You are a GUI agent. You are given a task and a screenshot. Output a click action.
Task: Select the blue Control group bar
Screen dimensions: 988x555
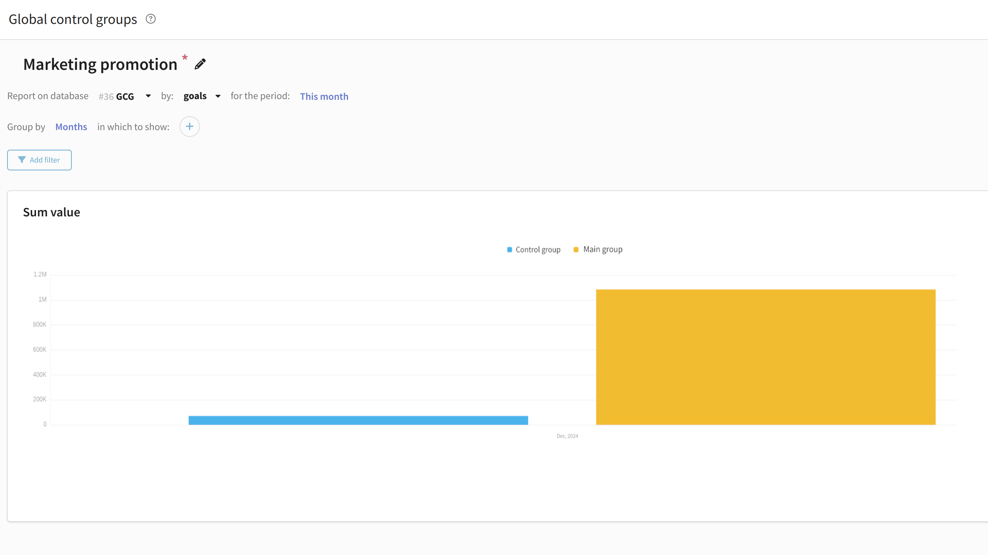358,420
